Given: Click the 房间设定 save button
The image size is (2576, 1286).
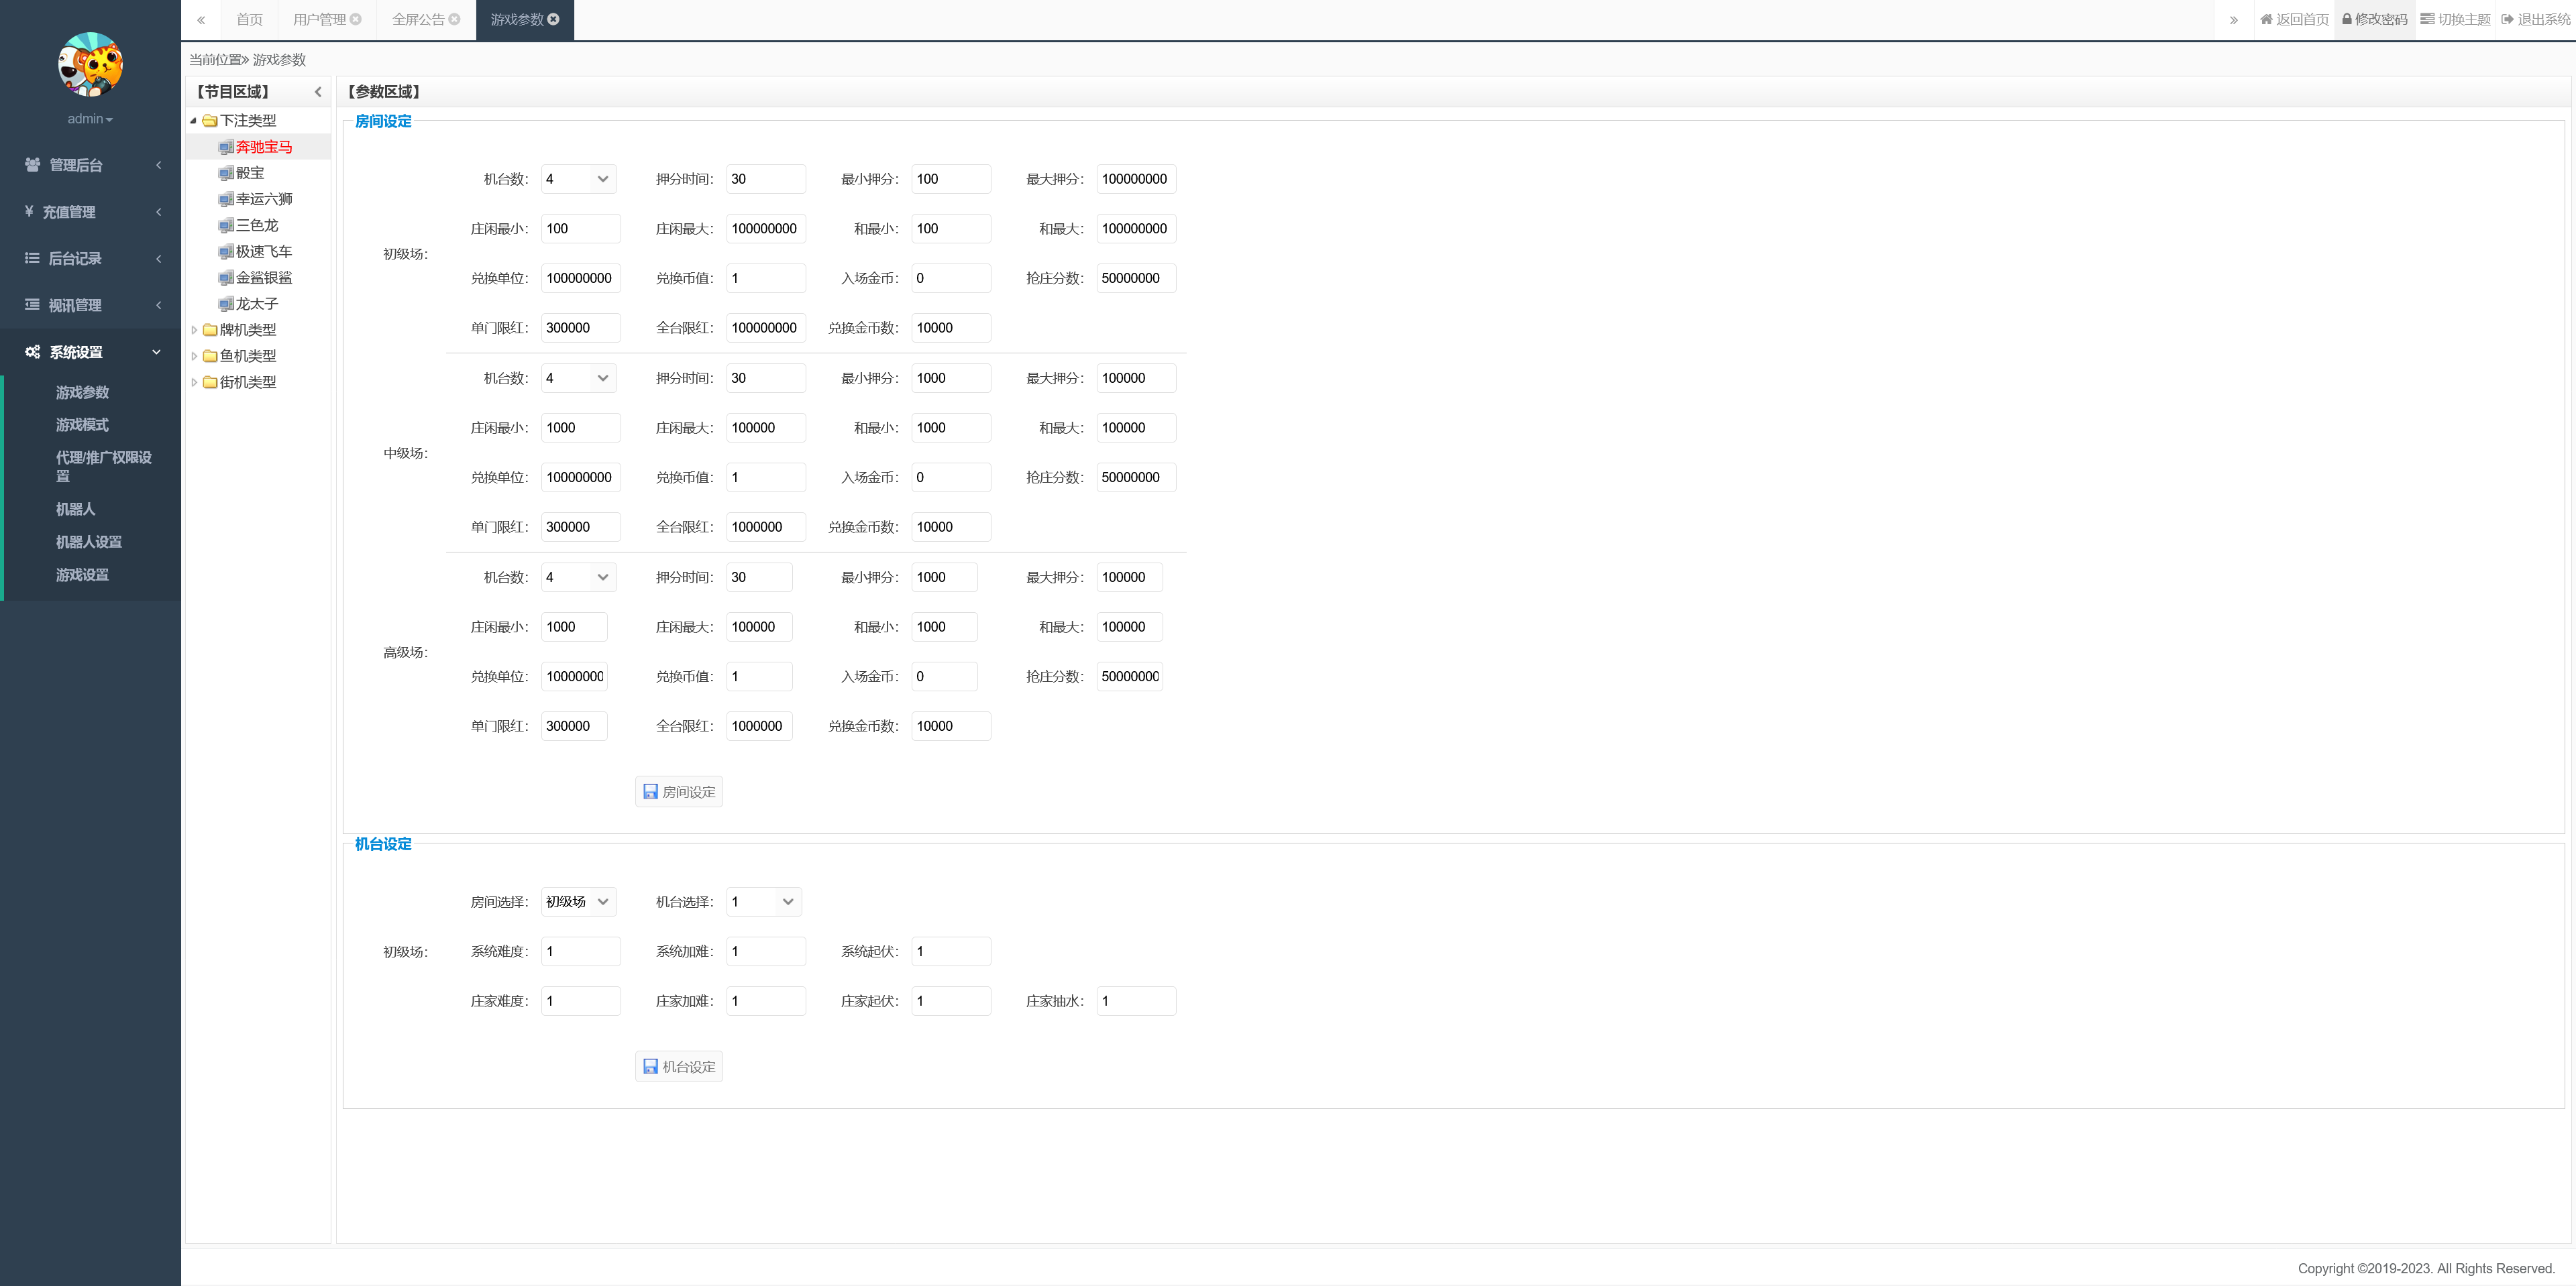Looking at the screenshot, I should tap(679, 791).
